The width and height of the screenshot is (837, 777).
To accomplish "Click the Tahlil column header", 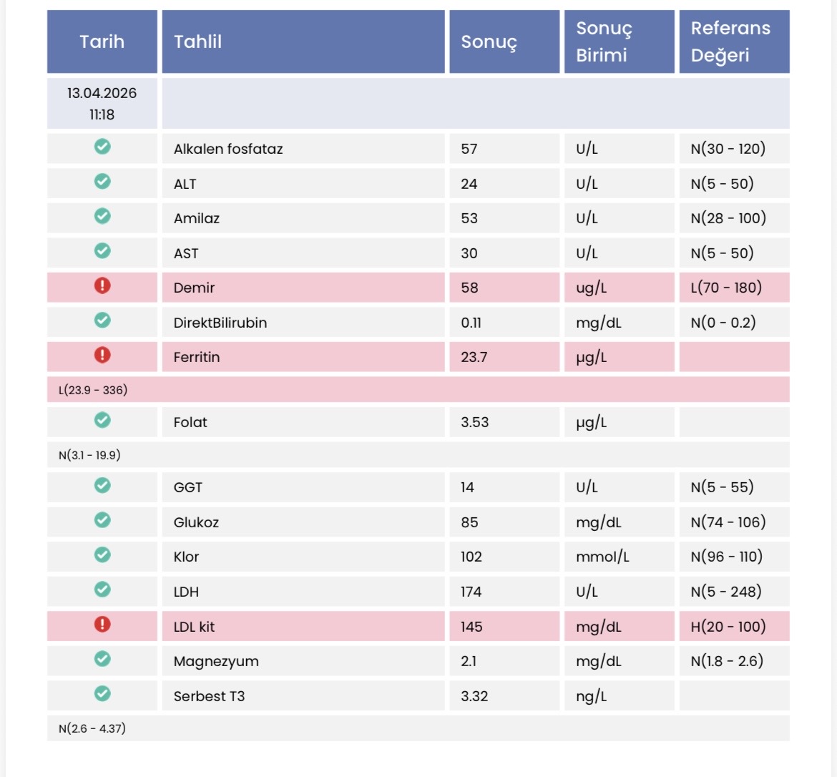I will click(198, 41).
